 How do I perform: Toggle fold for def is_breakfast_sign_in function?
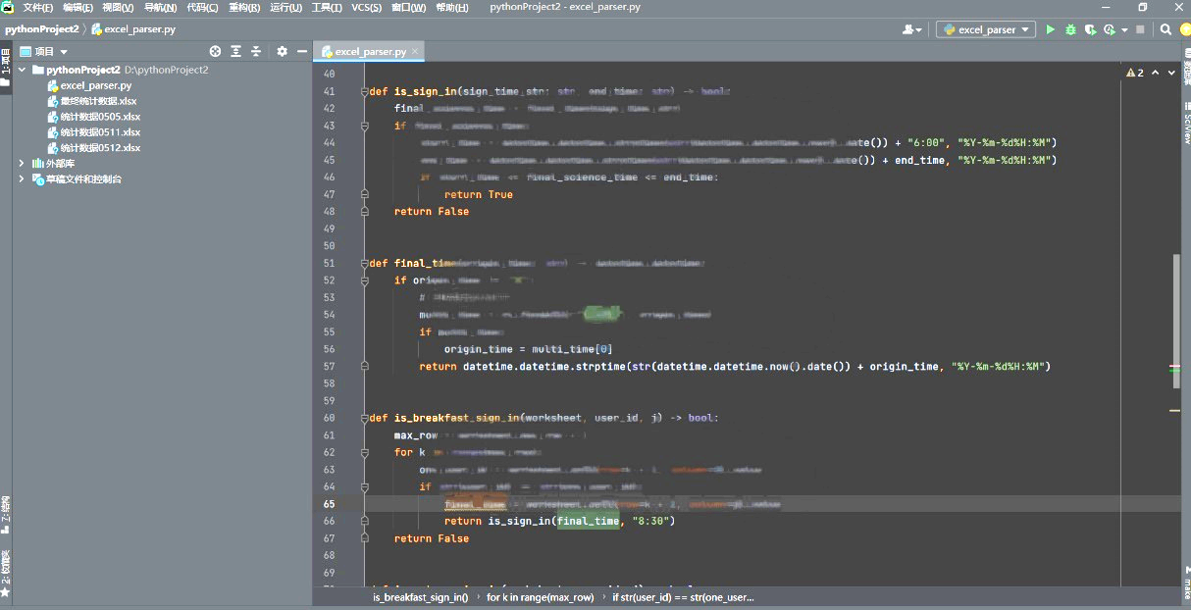[364, 418]
